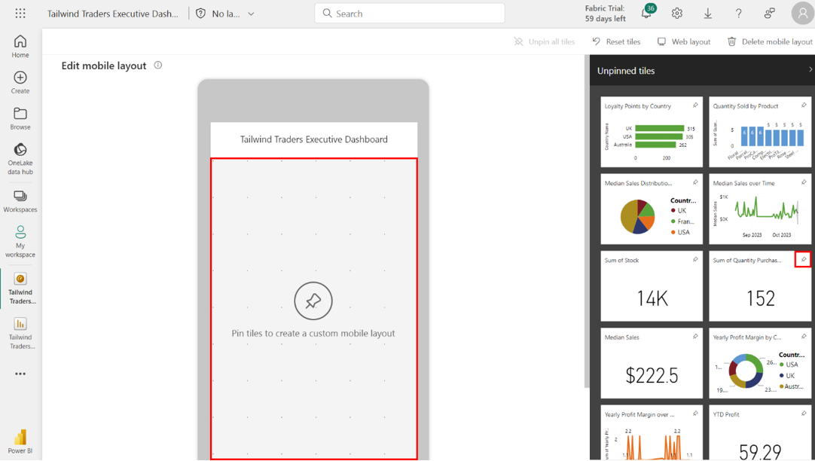This screenshot has height=461, width=815.
Task: Click the Search input field
Action: point(410,14)
